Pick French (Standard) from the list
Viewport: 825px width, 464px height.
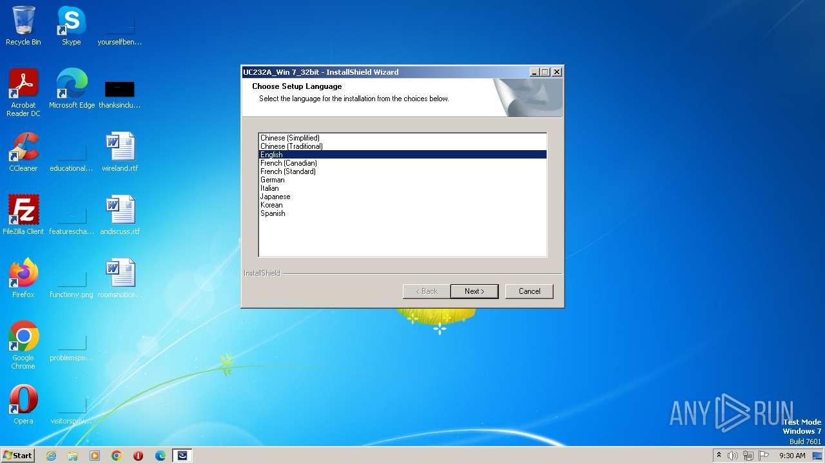pyautogui.click(x=403, y=171)
